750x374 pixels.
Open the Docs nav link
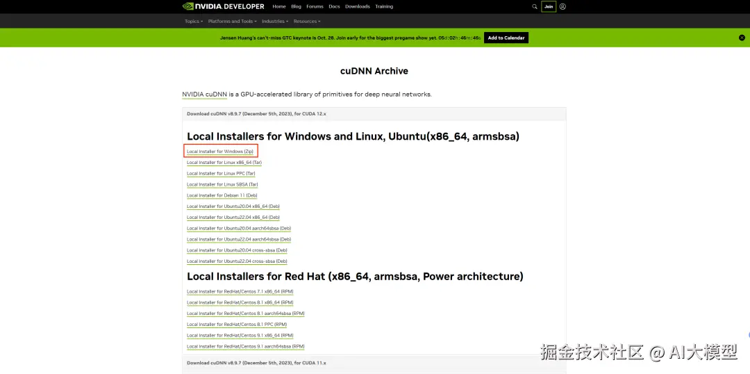[x=334, y=7]
